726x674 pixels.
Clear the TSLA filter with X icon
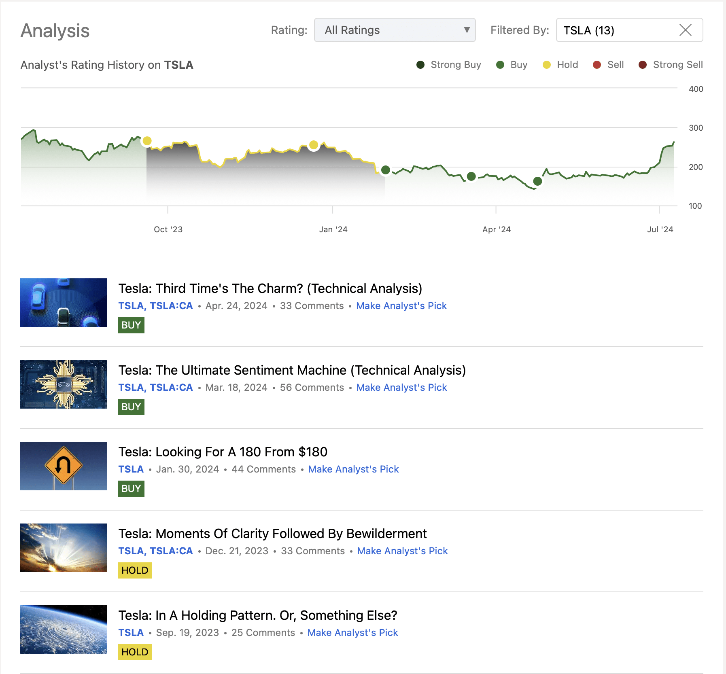point(685,30)
